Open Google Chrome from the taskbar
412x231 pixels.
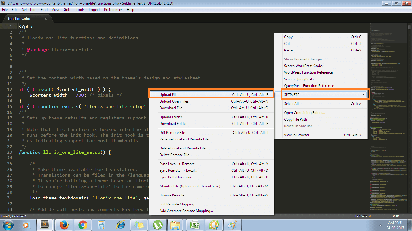(83, 225)
